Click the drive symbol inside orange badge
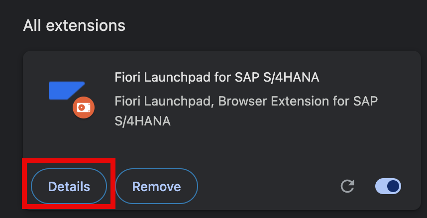 84,108
